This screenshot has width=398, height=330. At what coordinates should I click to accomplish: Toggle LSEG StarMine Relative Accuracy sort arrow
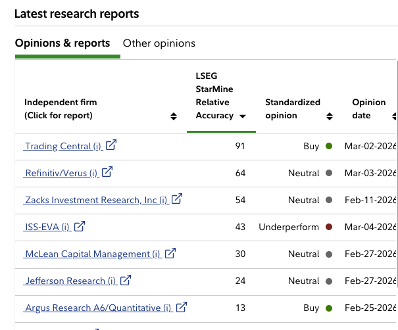pyautogui.click(x=243, y=116)
